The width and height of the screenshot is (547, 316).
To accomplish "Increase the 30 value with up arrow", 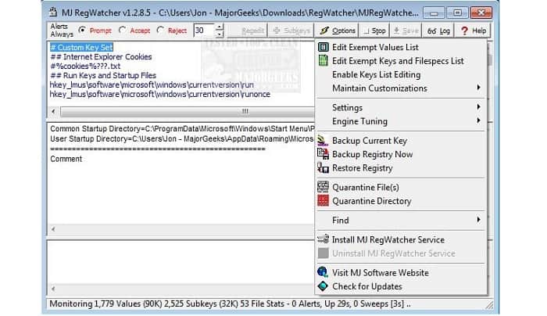I will [x=220, y=27].
